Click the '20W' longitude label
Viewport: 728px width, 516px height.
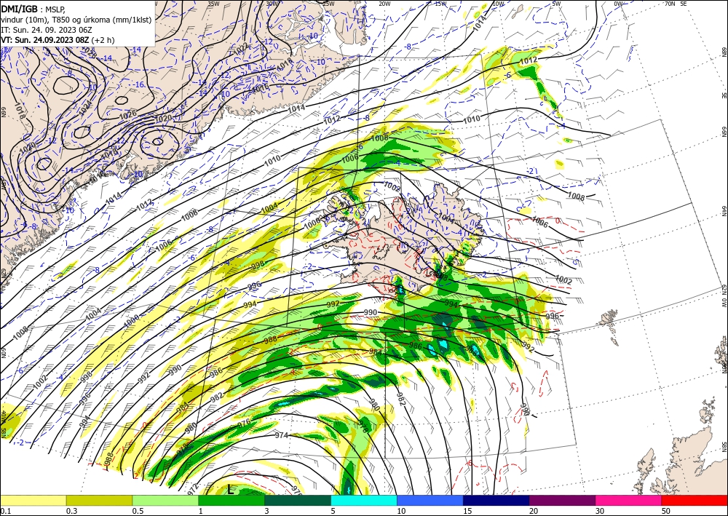[384, 4]
